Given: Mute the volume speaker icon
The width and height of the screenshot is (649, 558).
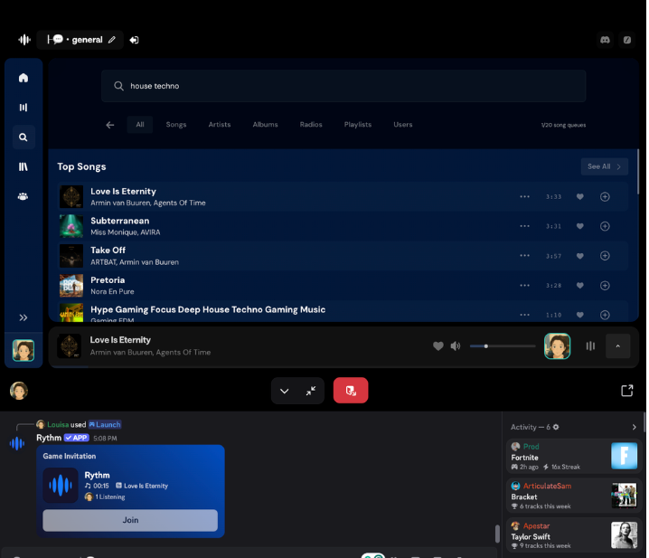Looking at the screenshot, I should (456, 345).
